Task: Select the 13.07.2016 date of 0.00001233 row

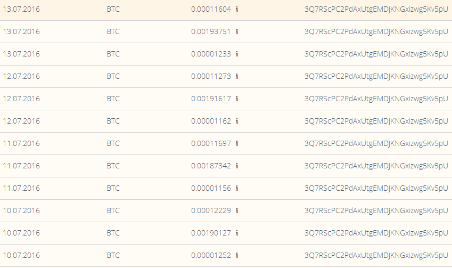Action: point(21,54)
